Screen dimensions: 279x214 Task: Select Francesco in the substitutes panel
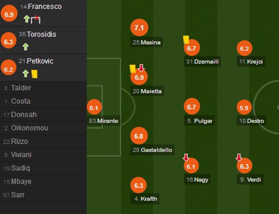tap(45, 7)
